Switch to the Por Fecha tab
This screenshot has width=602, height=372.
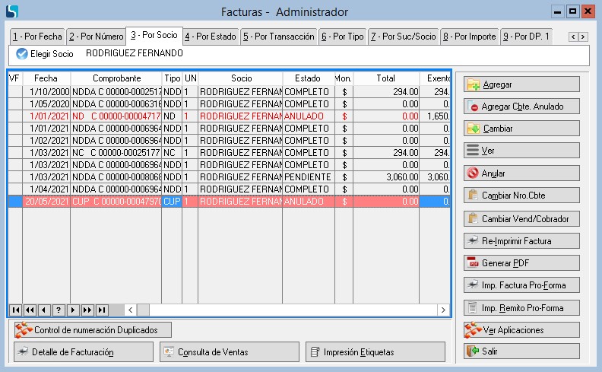pos(36,37)
